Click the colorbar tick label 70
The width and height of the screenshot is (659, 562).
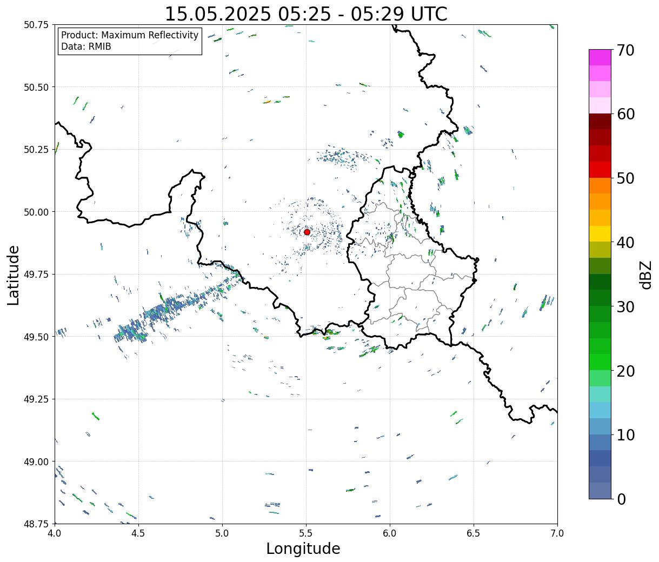tap(625, 50)
